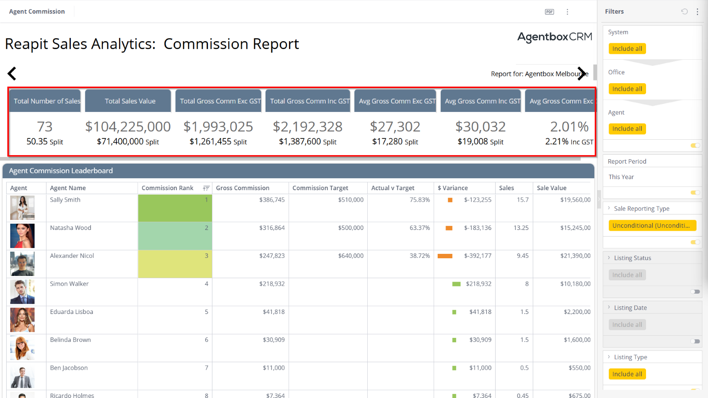Reset filters with the undo arrow icon
Image resolution: width=708 pixels, height=398 pixels.
(x=684, y=11)
